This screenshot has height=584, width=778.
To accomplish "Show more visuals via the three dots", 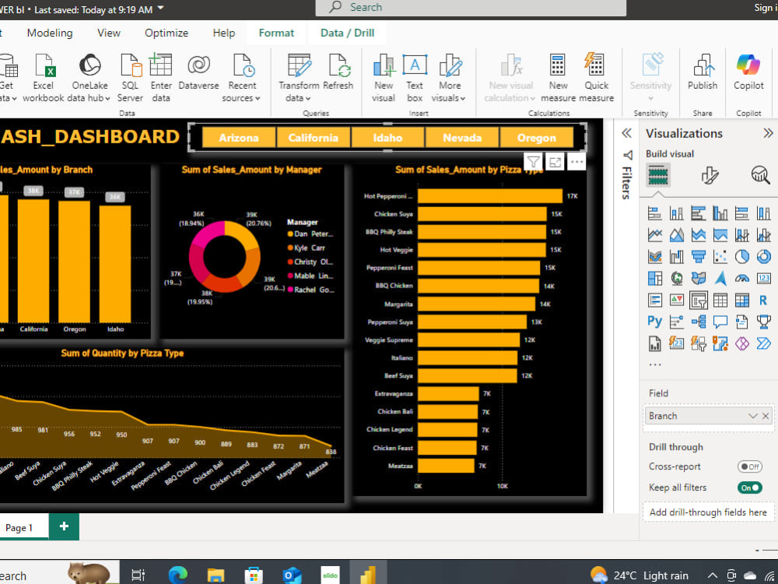I will tap(655, 364).
